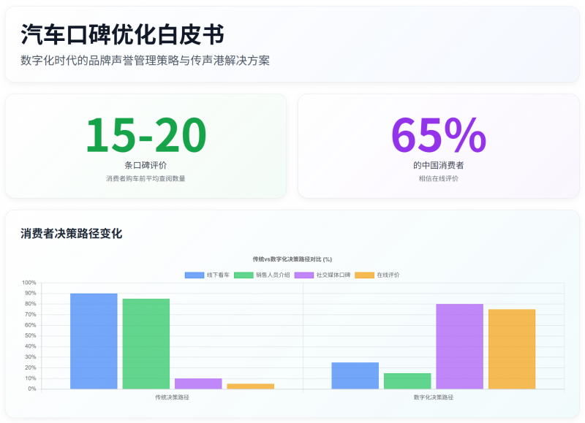Click the green 15-20 statistic number
Viewport: 585px width, 423px height.
point(146,135)
